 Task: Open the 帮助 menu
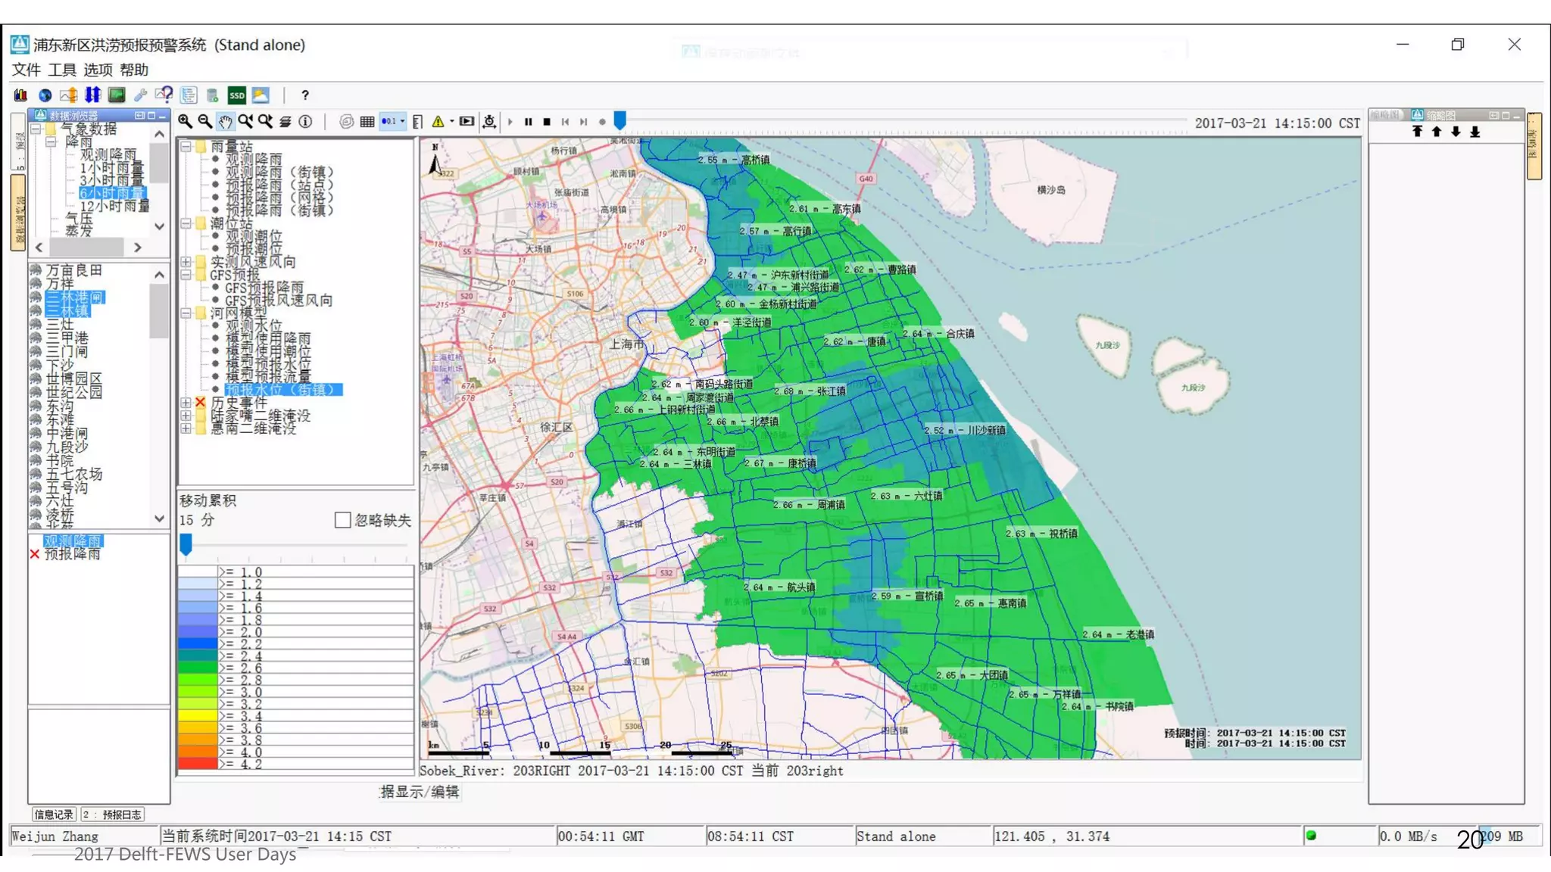point(133,70)
